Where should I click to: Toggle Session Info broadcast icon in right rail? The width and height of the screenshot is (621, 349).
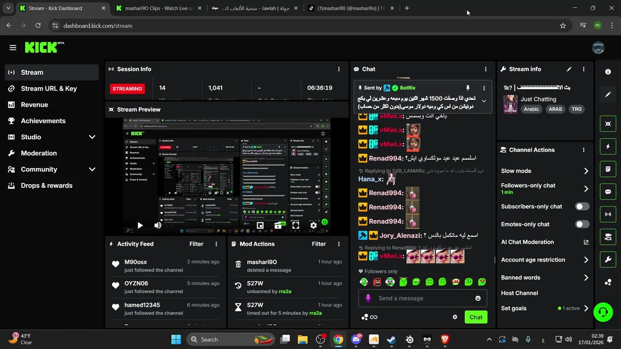608,214
